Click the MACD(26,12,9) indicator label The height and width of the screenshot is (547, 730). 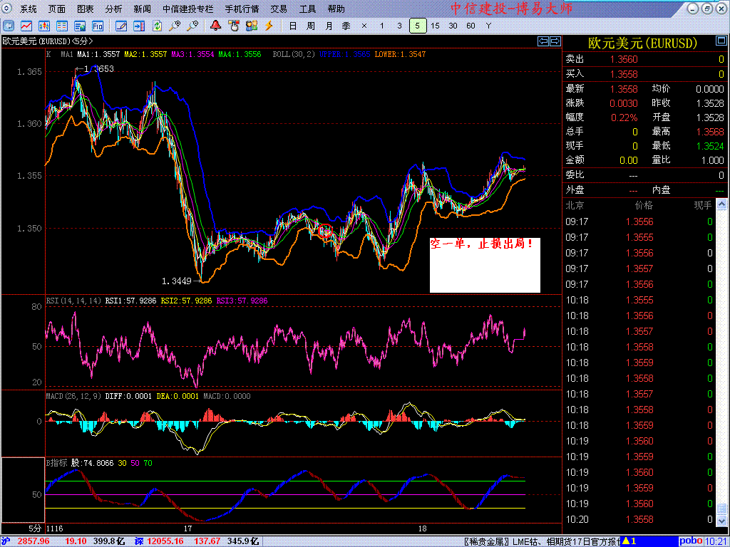pyautogui.click(x=73, y=396)
